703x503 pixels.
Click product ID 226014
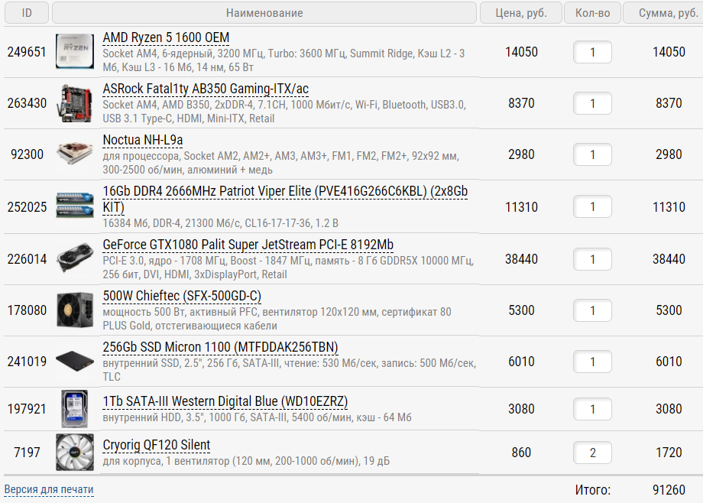click(x=27, y=259)
